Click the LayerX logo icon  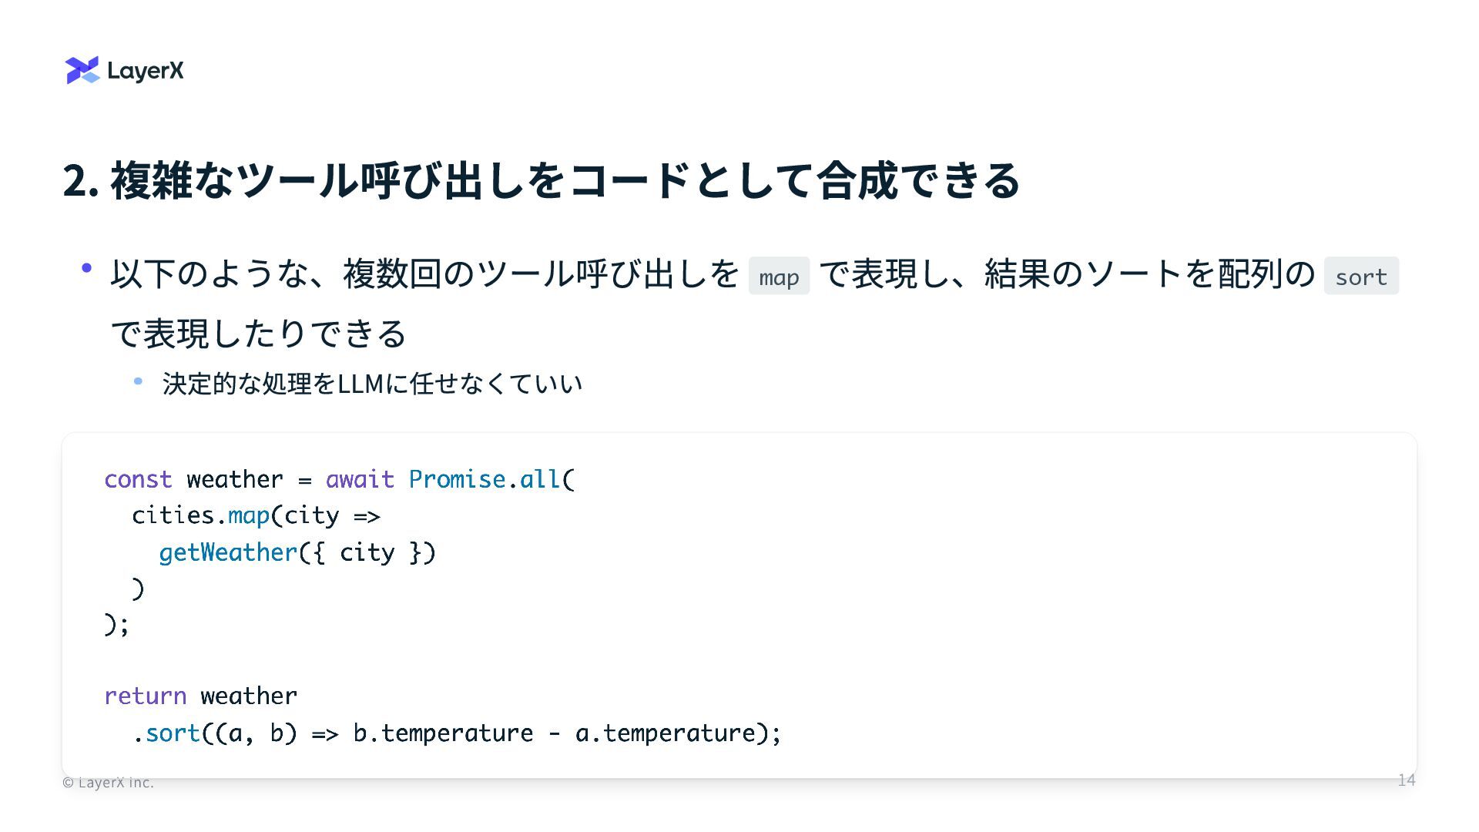[82, 70]
